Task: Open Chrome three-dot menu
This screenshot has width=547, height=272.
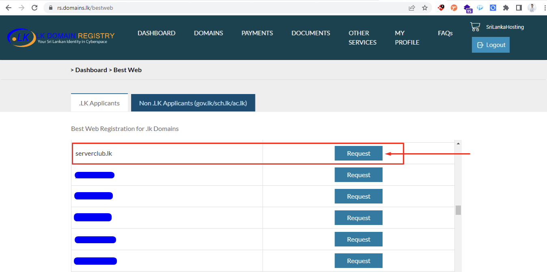Action: pyautogui.click(x=543, y=8)
